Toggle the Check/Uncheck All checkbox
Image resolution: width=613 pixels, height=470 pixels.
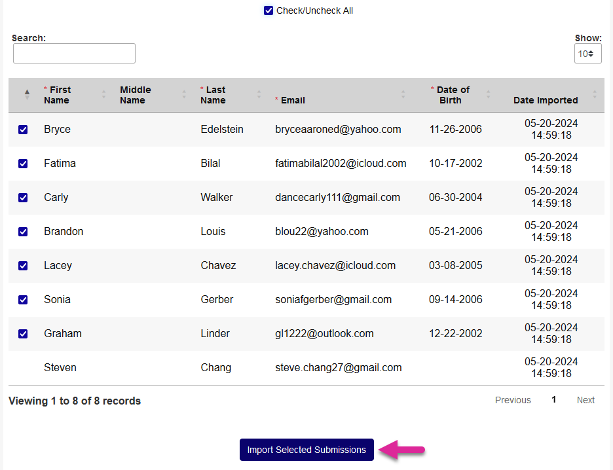(x=269, y=10)
